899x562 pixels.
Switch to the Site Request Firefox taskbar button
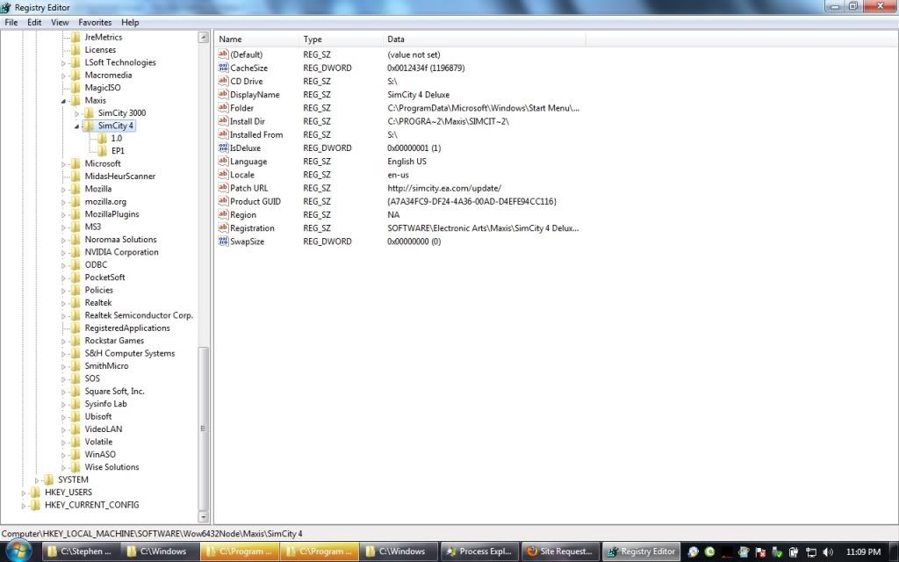tap(560, 551)
